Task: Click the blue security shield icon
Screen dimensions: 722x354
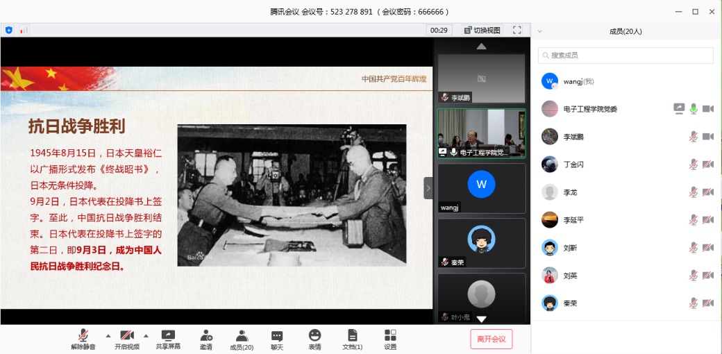Action: pos(9,30)
